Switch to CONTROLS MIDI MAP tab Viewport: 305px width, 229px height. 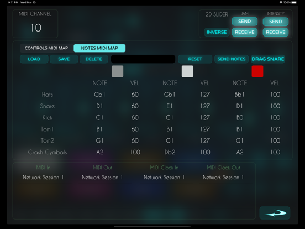(46, 48)
